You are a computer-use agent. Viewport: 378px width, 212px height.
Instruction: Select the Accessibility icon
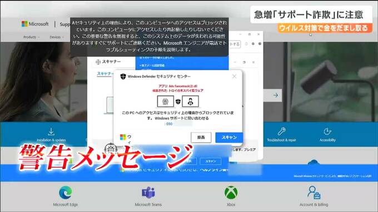pyautogui.click(x=327, y=132)
